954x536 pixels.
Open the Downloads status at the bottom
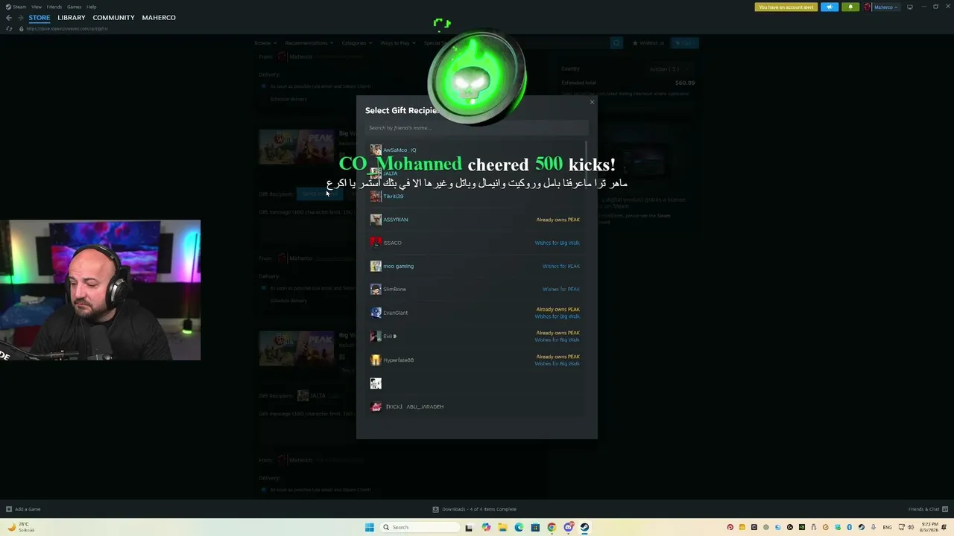[x=475, y=509]
